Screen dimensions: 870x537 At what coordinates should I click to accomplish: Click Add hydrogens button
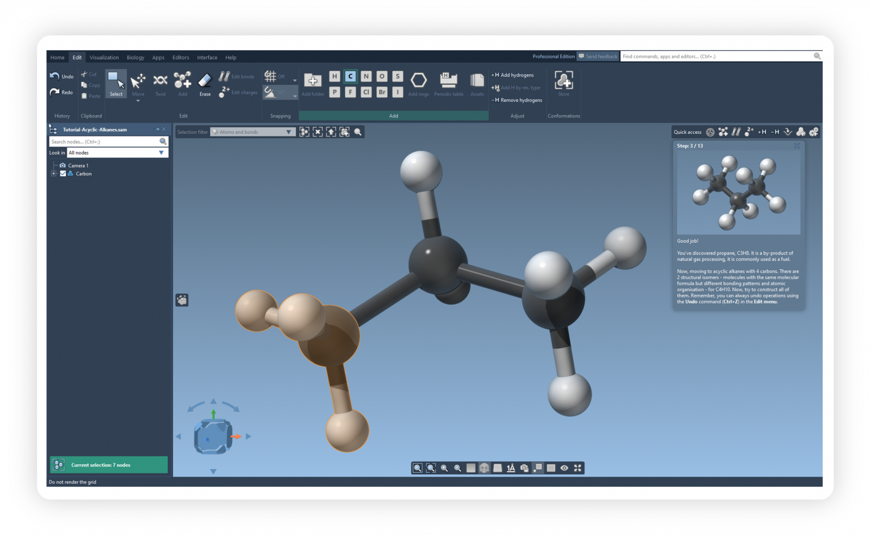(513, 75)
